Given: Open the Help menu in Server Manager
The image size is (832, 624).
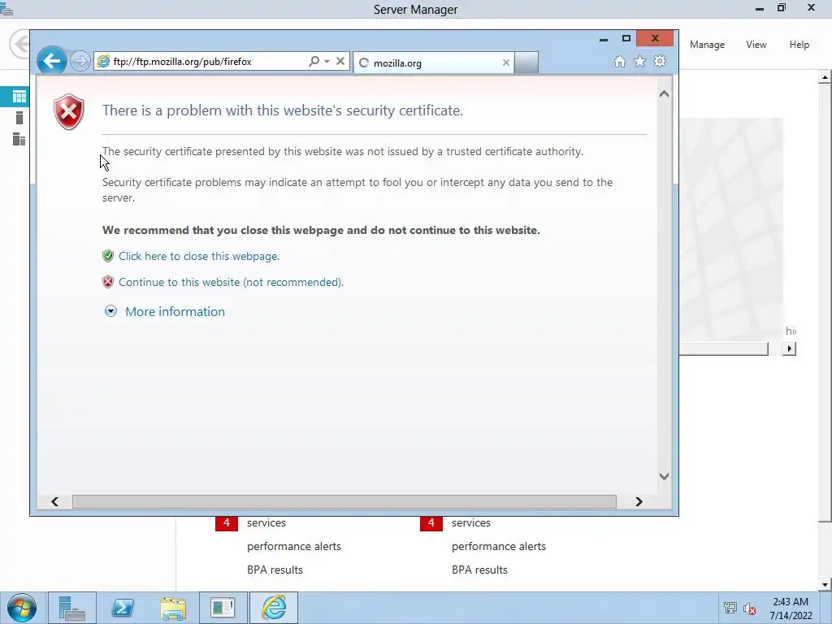Looking at the screenshot, I should click(799, 45).
